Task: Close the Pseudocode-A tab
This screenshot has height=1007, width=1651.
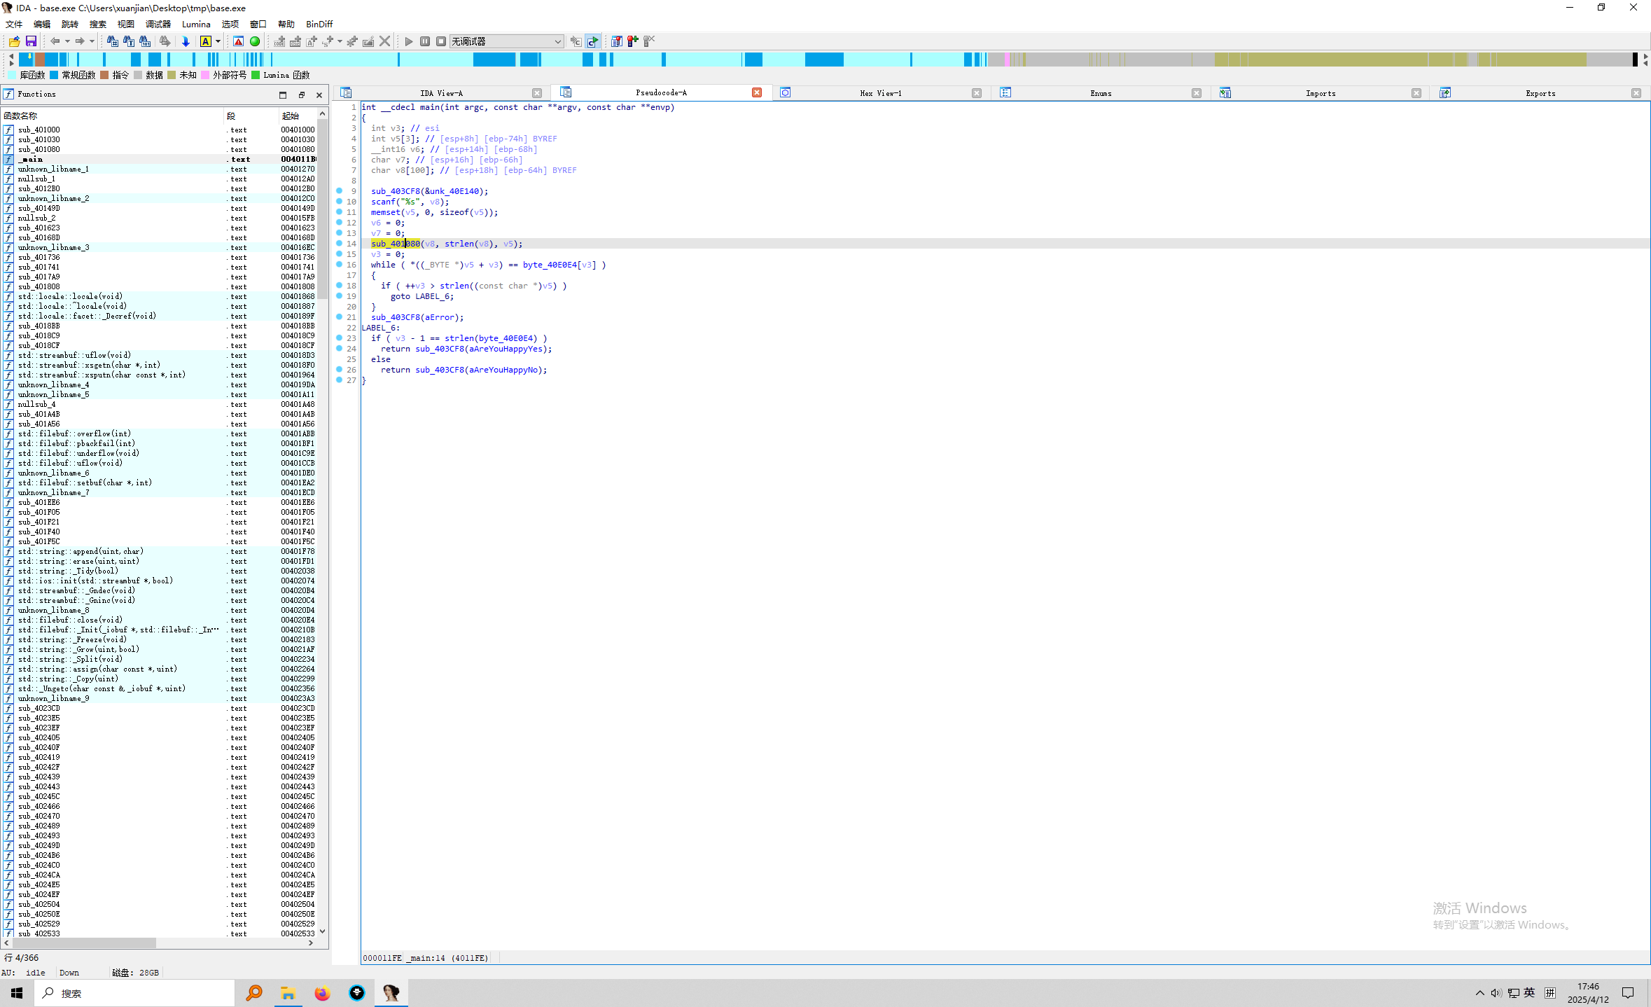Action: pos(757,92)
